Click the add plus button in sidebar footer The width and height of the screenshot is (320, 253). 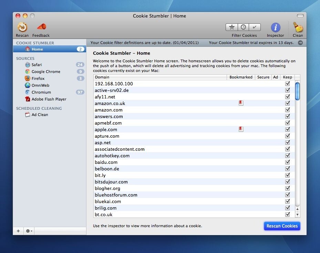point(18,231)
